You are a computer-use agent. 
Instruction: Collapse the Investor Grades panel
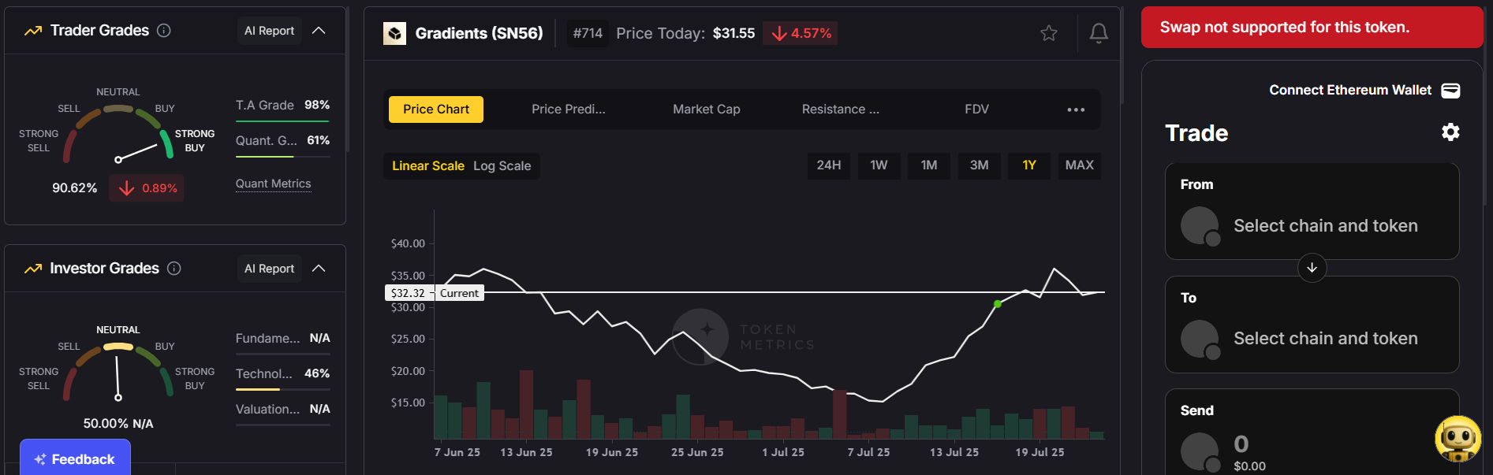[319, 269]
